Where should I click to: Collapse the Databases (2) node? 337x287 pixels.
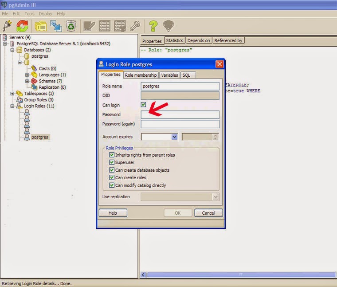point(12,50)
